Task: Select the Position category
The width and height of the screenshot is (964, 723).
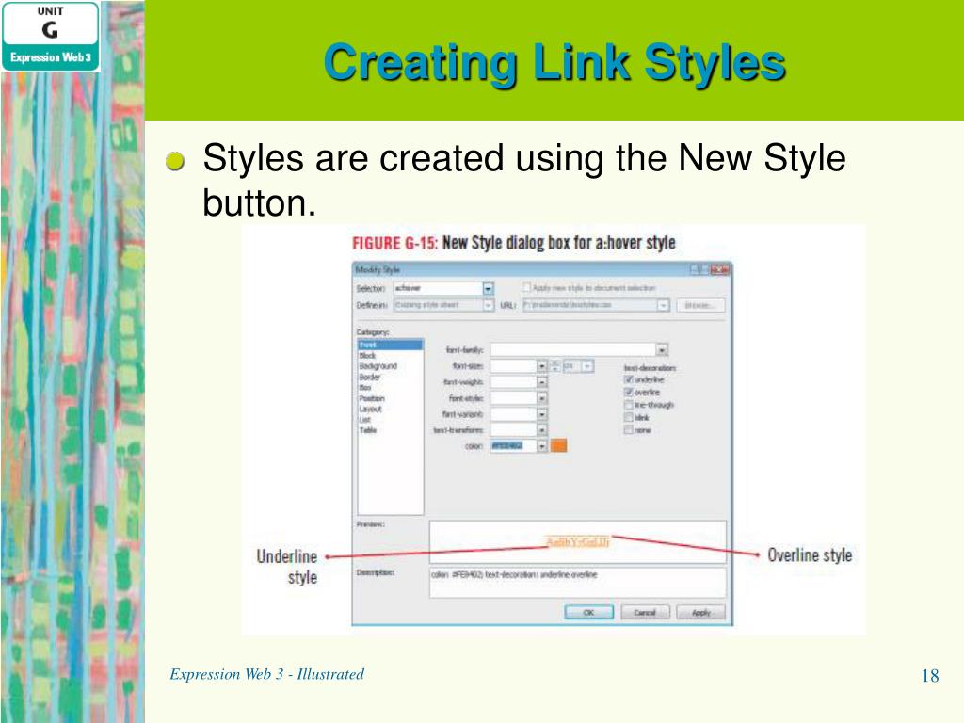Action: tap(372, 398)
